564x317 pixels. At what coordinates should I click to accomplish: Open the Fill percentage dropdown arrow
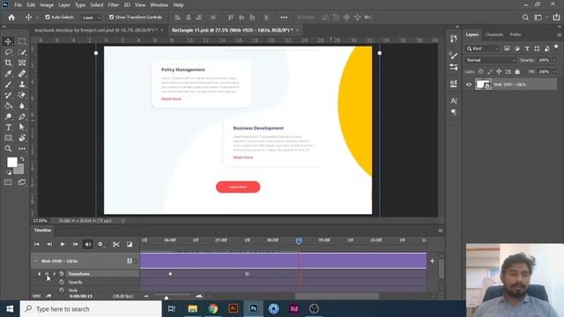coord(554,72)
